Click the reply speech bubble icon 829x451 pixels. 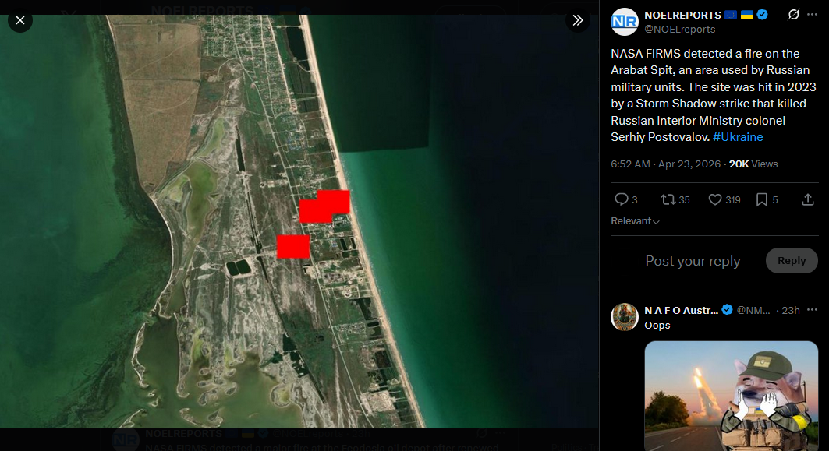622,199
